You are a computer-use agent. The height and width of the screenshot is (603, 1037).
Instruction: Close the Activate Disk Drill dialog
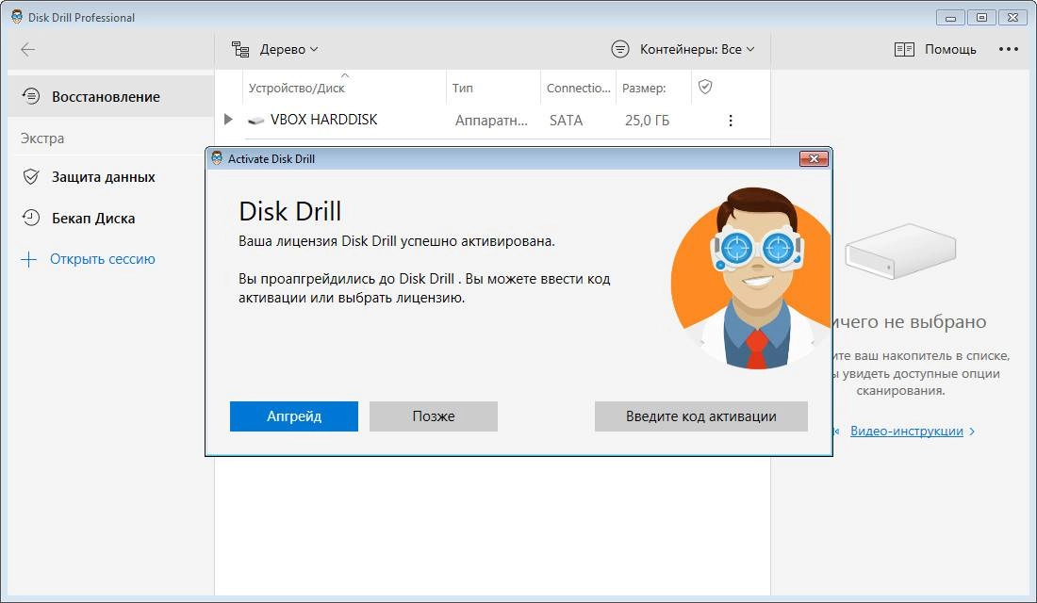click(x=815, y=158)
